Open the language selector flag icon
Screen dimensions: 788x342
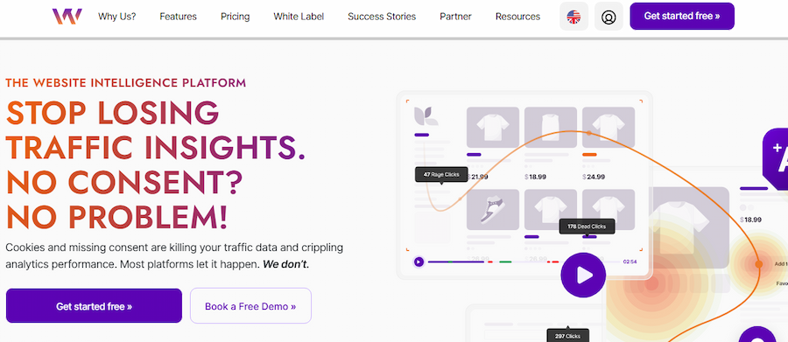573,17
